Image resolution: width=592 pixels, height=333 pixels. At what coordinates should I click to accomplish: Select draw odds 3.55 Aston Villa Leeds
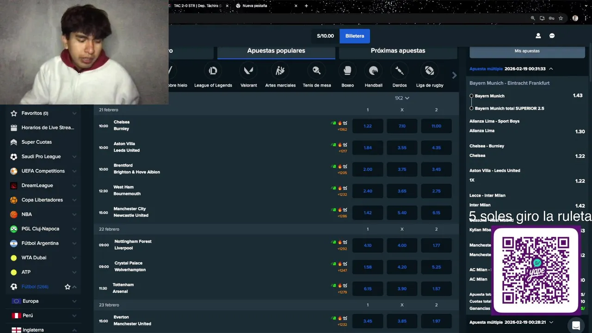click(x=402, y=148)
